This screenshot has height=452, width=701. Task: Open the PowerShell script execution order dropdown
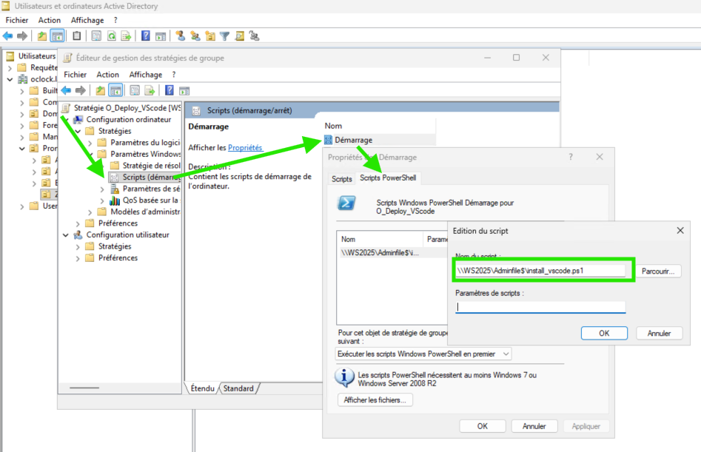(423, 354)
